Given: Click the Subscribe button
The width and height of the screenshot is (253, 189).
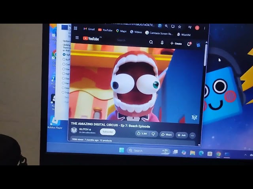Looking at the screenshot, I should [x=108, y=132].
